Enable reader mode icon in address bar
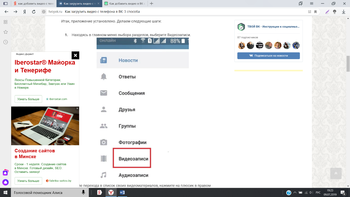Image resolution: width=350 pixels, height=197 pixels. coord(309,12)
